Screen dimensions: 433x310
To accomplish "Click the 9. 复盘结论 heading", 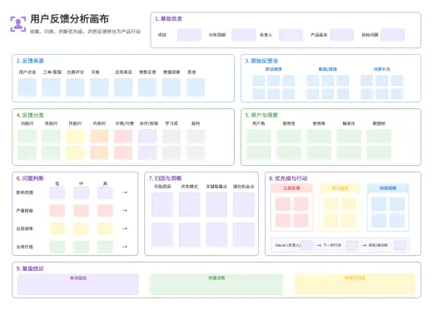I will tap(30, 268).
